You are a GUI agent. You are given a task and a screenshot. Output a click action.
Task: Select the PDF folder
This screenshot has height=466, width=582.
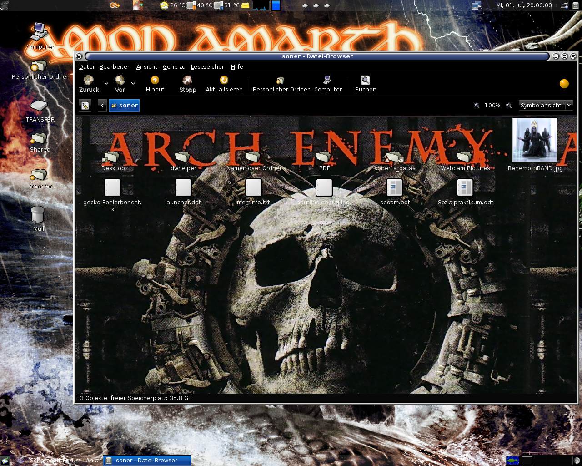pyautogui.click(x=324, y=161)
